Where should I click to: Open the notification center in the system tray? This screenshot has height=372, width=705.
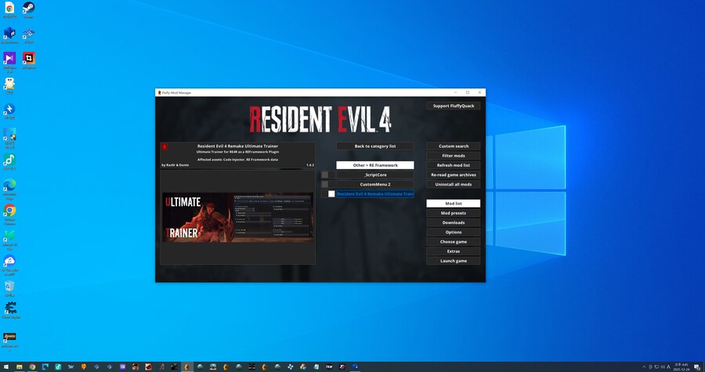point(697,367)
